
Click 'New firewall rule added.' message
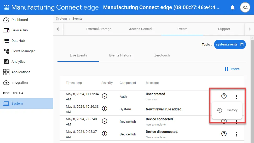pyautogui.click(x=164, y=109)
